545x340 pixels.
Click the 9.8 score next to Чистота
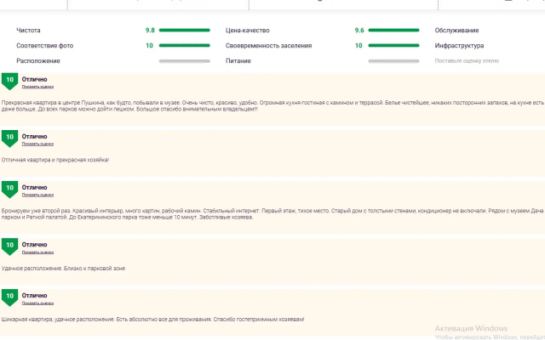point(150,31)
